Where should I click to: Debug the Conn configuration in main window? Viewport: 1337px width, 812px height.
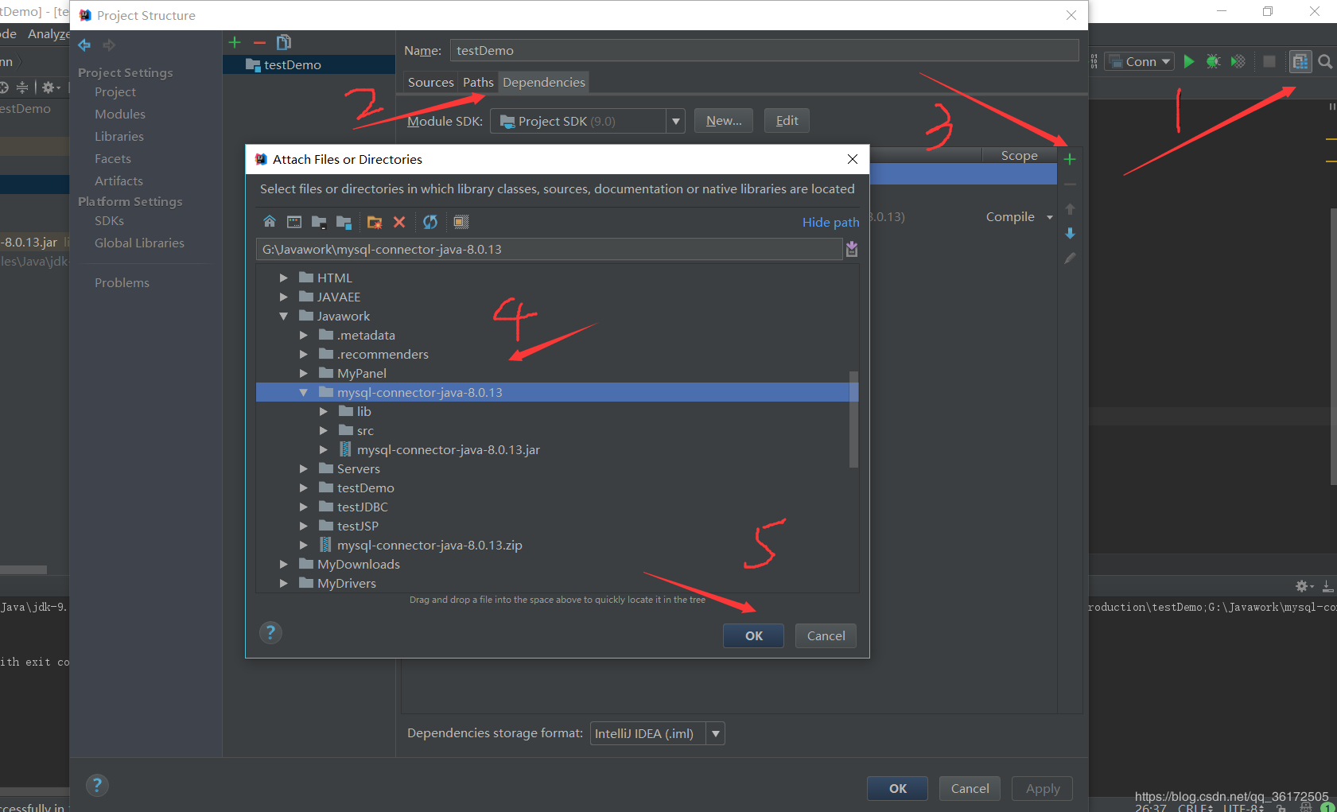[1213, 61]
